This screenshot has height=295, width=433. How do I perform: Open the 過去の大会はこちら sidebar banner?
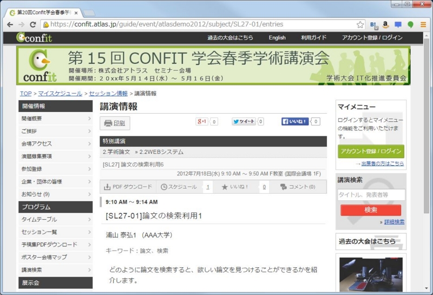(x=371, y=241)
